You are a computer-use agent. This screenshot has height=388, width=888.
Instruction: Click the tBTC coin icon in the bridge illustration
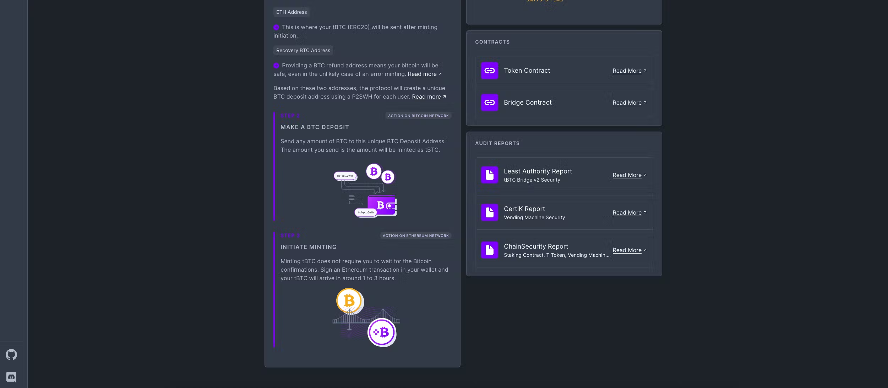(382, 332)
